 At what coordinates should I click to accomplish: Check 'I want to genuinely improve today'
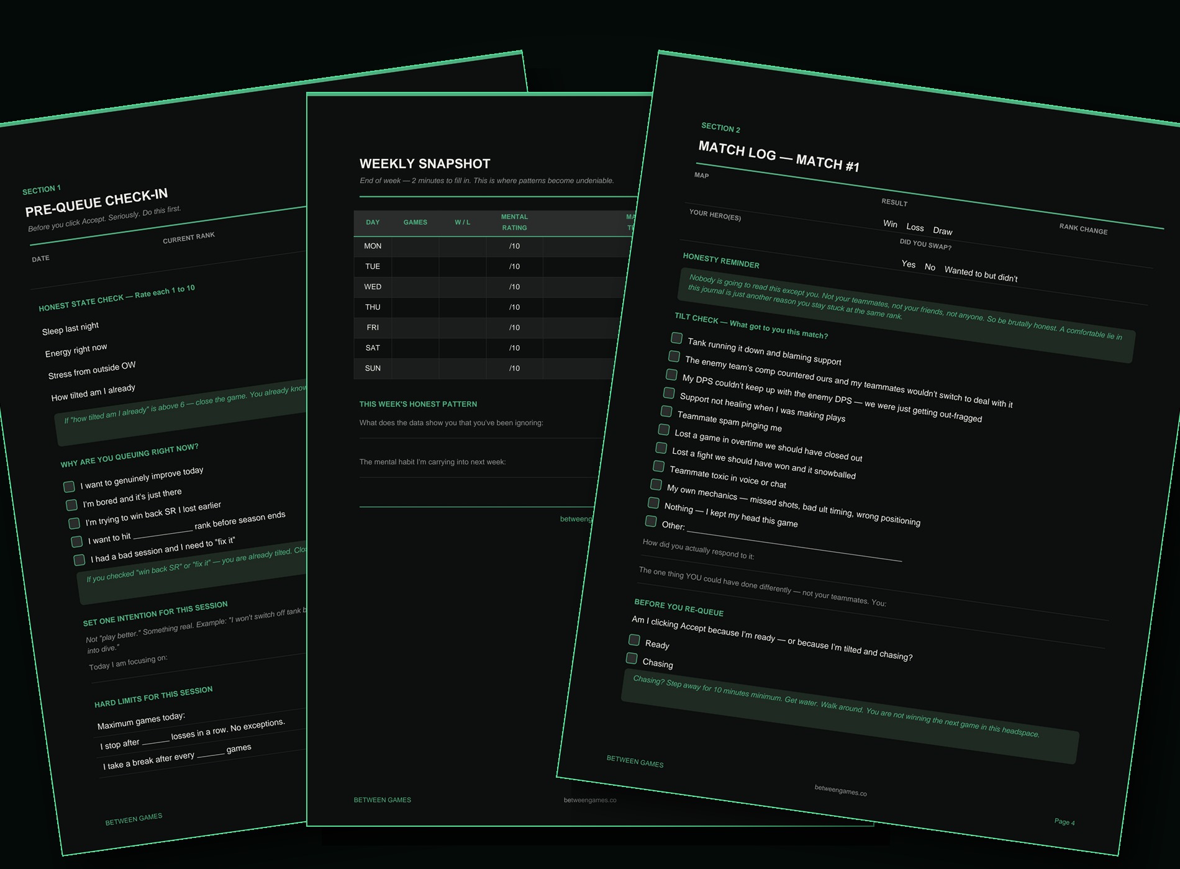(69, 486)
